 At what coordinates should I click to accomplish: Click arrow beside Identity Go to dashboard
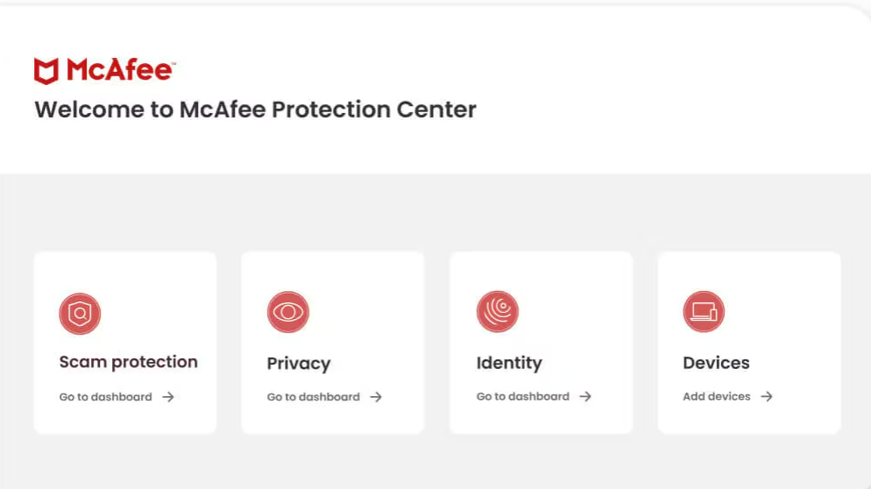click(585, 396)
